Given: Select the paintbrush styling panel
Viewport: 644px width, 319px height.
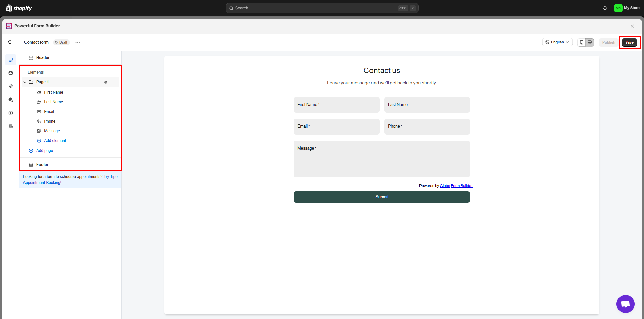Looking at the screenshot, I should [x=10, y=86].
